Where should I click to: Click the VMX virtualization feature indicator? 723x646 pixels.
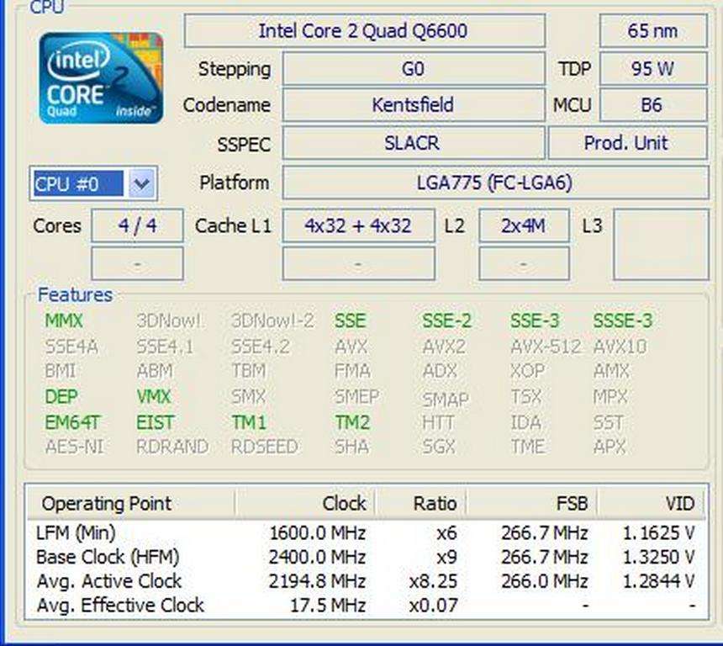coord(152,397)
